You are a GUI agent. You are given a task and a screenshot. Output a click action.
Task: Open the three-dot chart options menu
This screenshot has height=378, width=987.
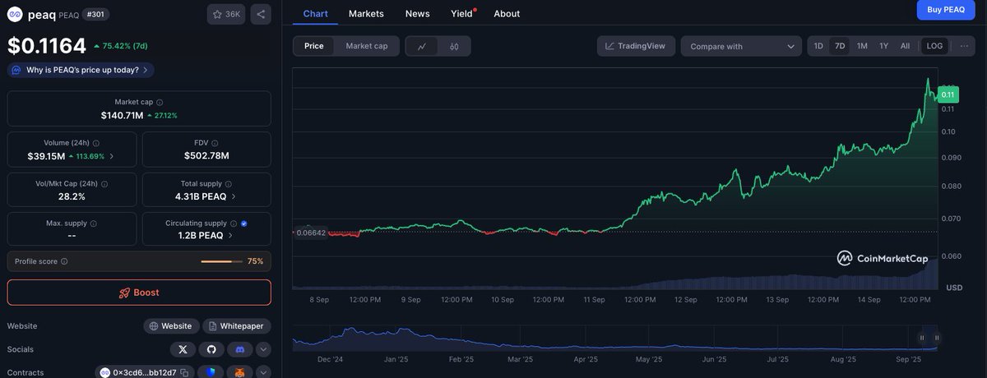[x=963, y=46]
